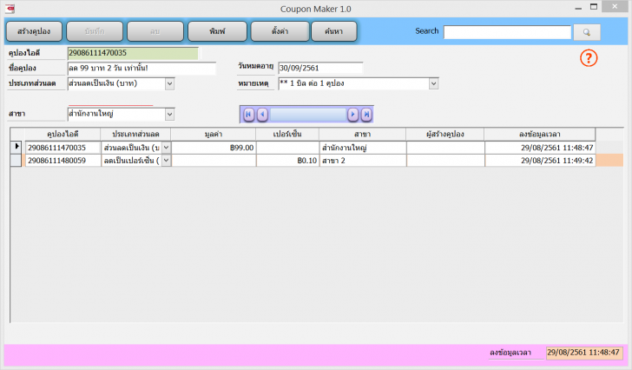Click column header เปอร์เซ็น

click(x=287, y=135)
